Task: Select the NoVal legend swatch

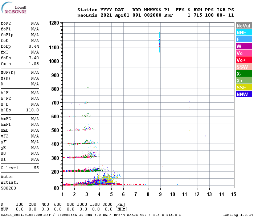Action: coord(244,26)
